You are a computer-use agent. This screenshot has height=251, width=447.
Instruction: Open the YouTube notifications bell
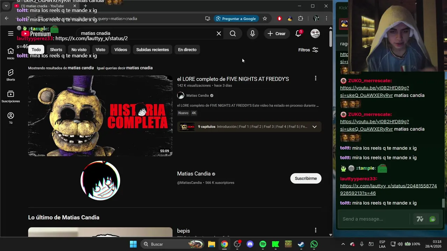pos(298,33)
